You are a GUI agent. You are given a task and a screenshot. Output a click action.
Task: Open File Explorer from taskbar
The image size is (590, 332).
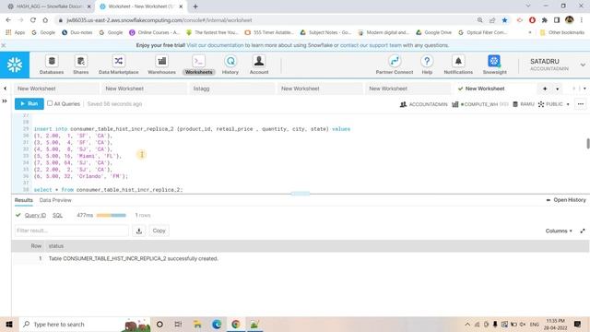click(197, 324)
